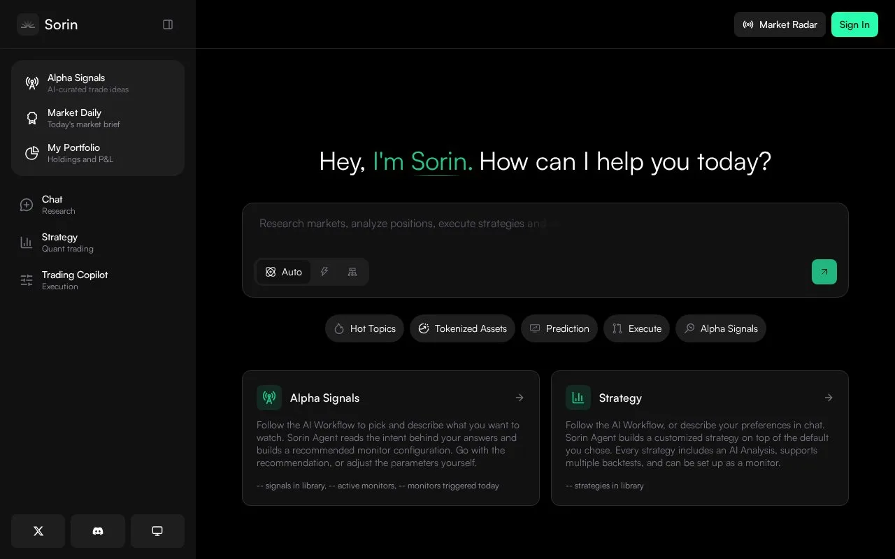Screen dimensions: 895x559
Task: Choose the Alpha Signals chip below the prompt
Action: pos(721,328)
